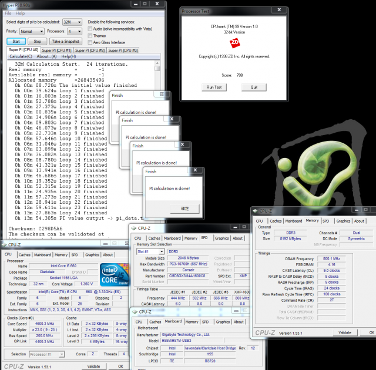This screenshot has width=376, height=370.
Task: Open Memory tab in CPU-Z SPD window
Action: [191, 238]
